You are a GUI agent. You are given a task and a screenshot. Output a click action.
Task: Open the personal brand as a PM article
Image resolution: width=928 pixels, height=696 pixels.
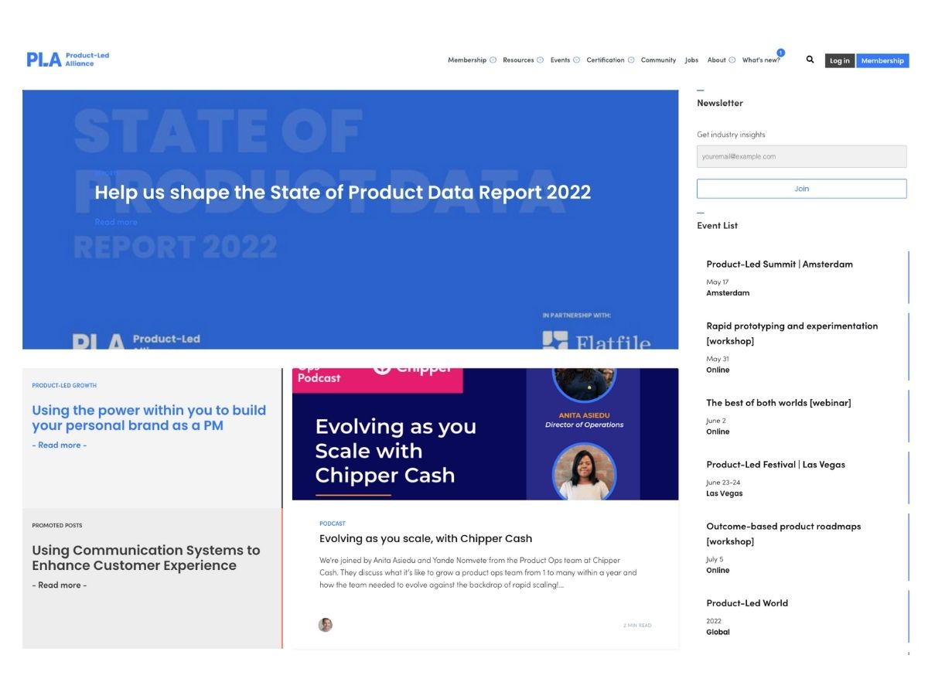click(x=149, y=418)
